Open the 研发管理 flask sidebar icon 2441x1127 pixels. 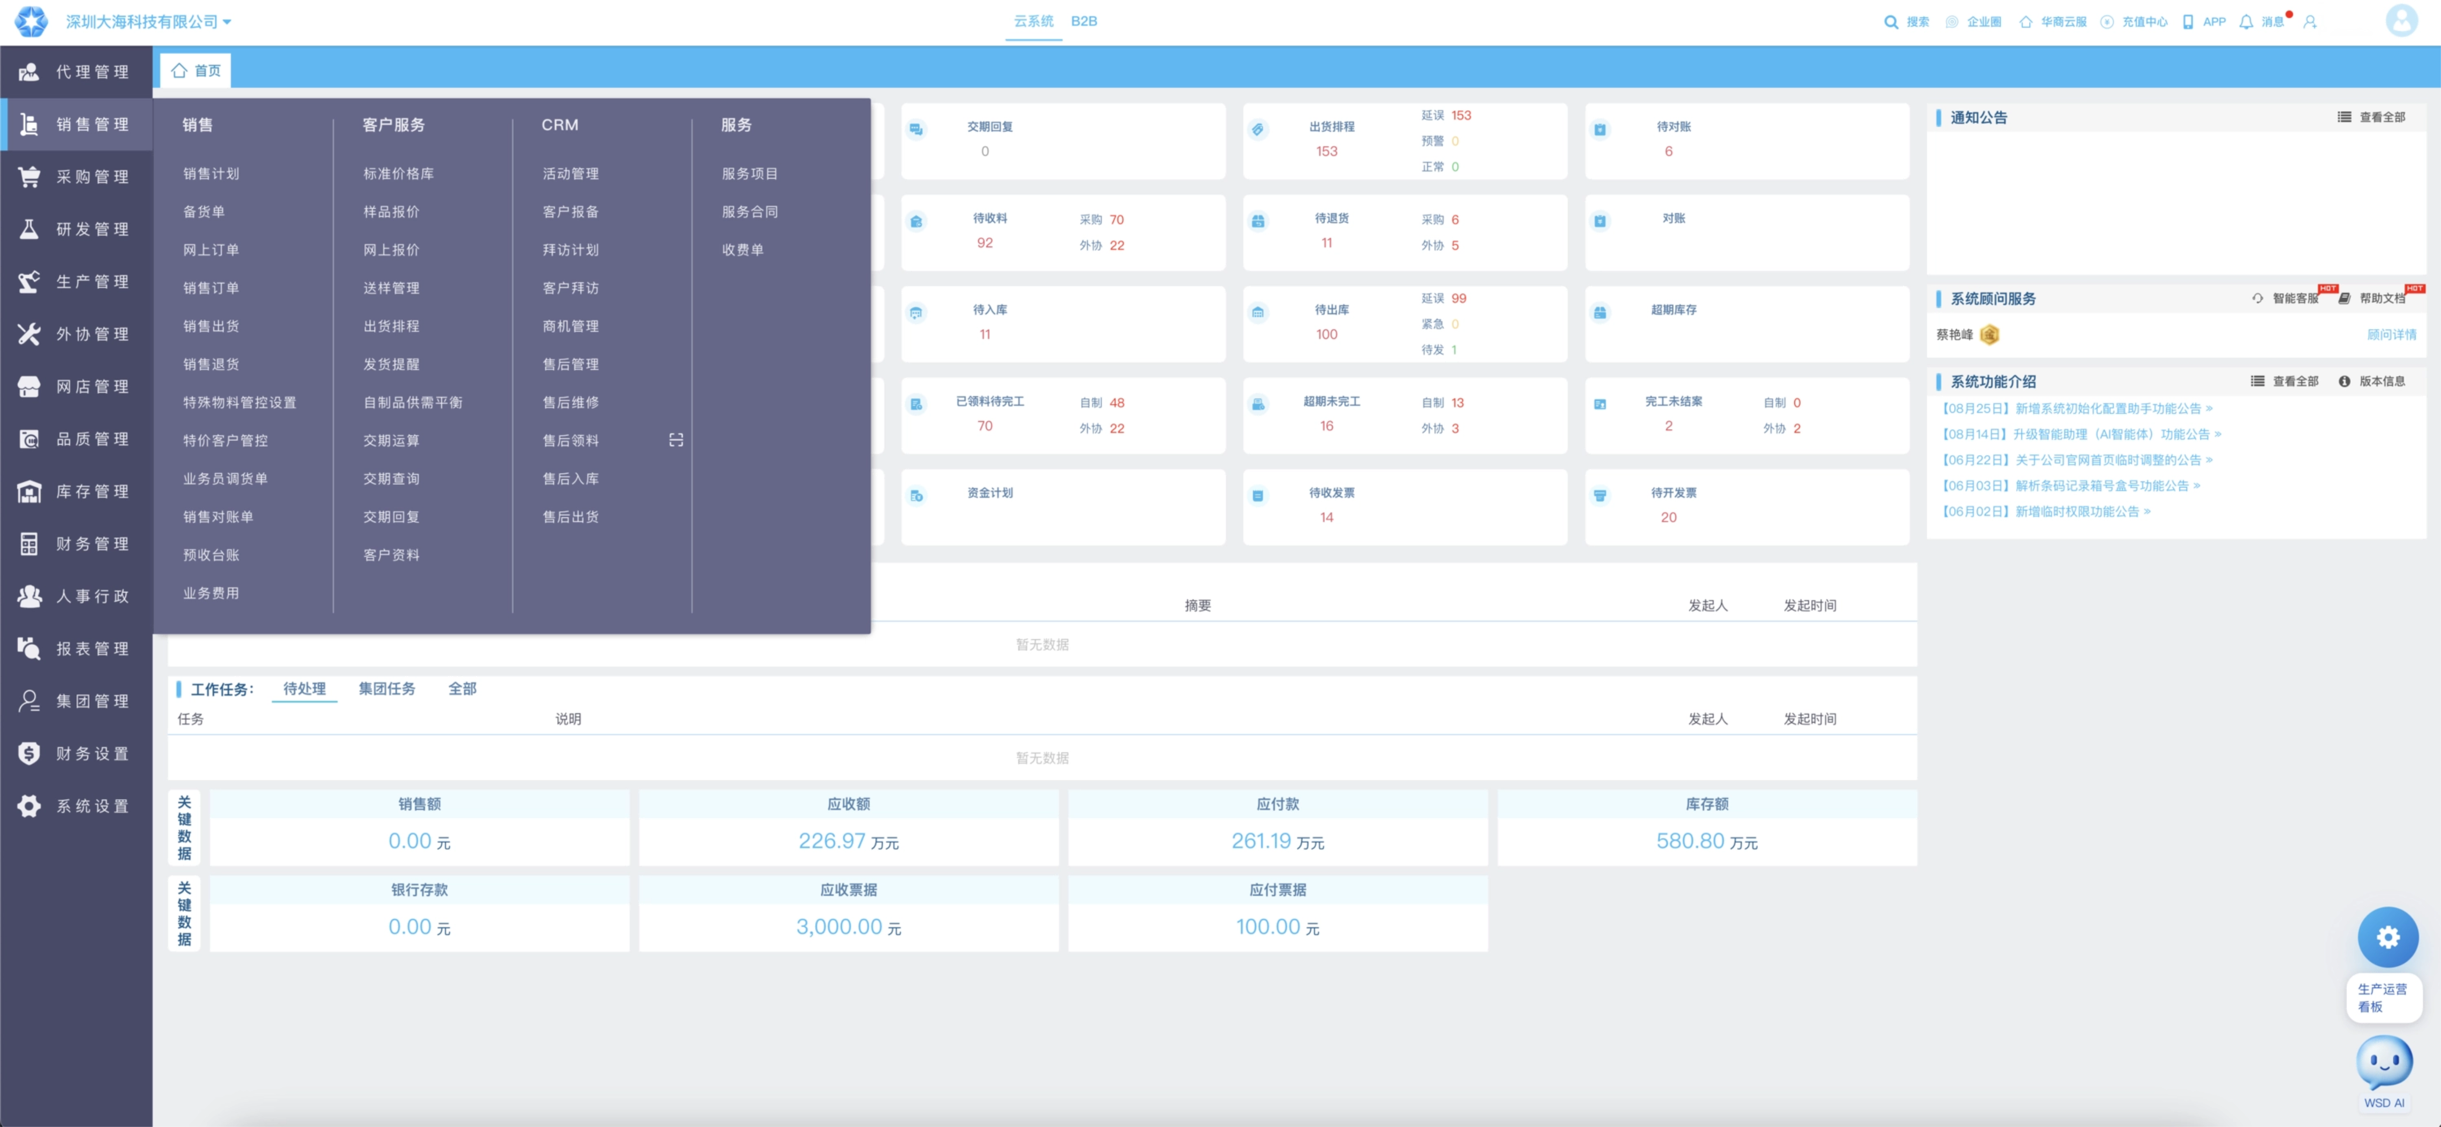click(x=30, y=229)
